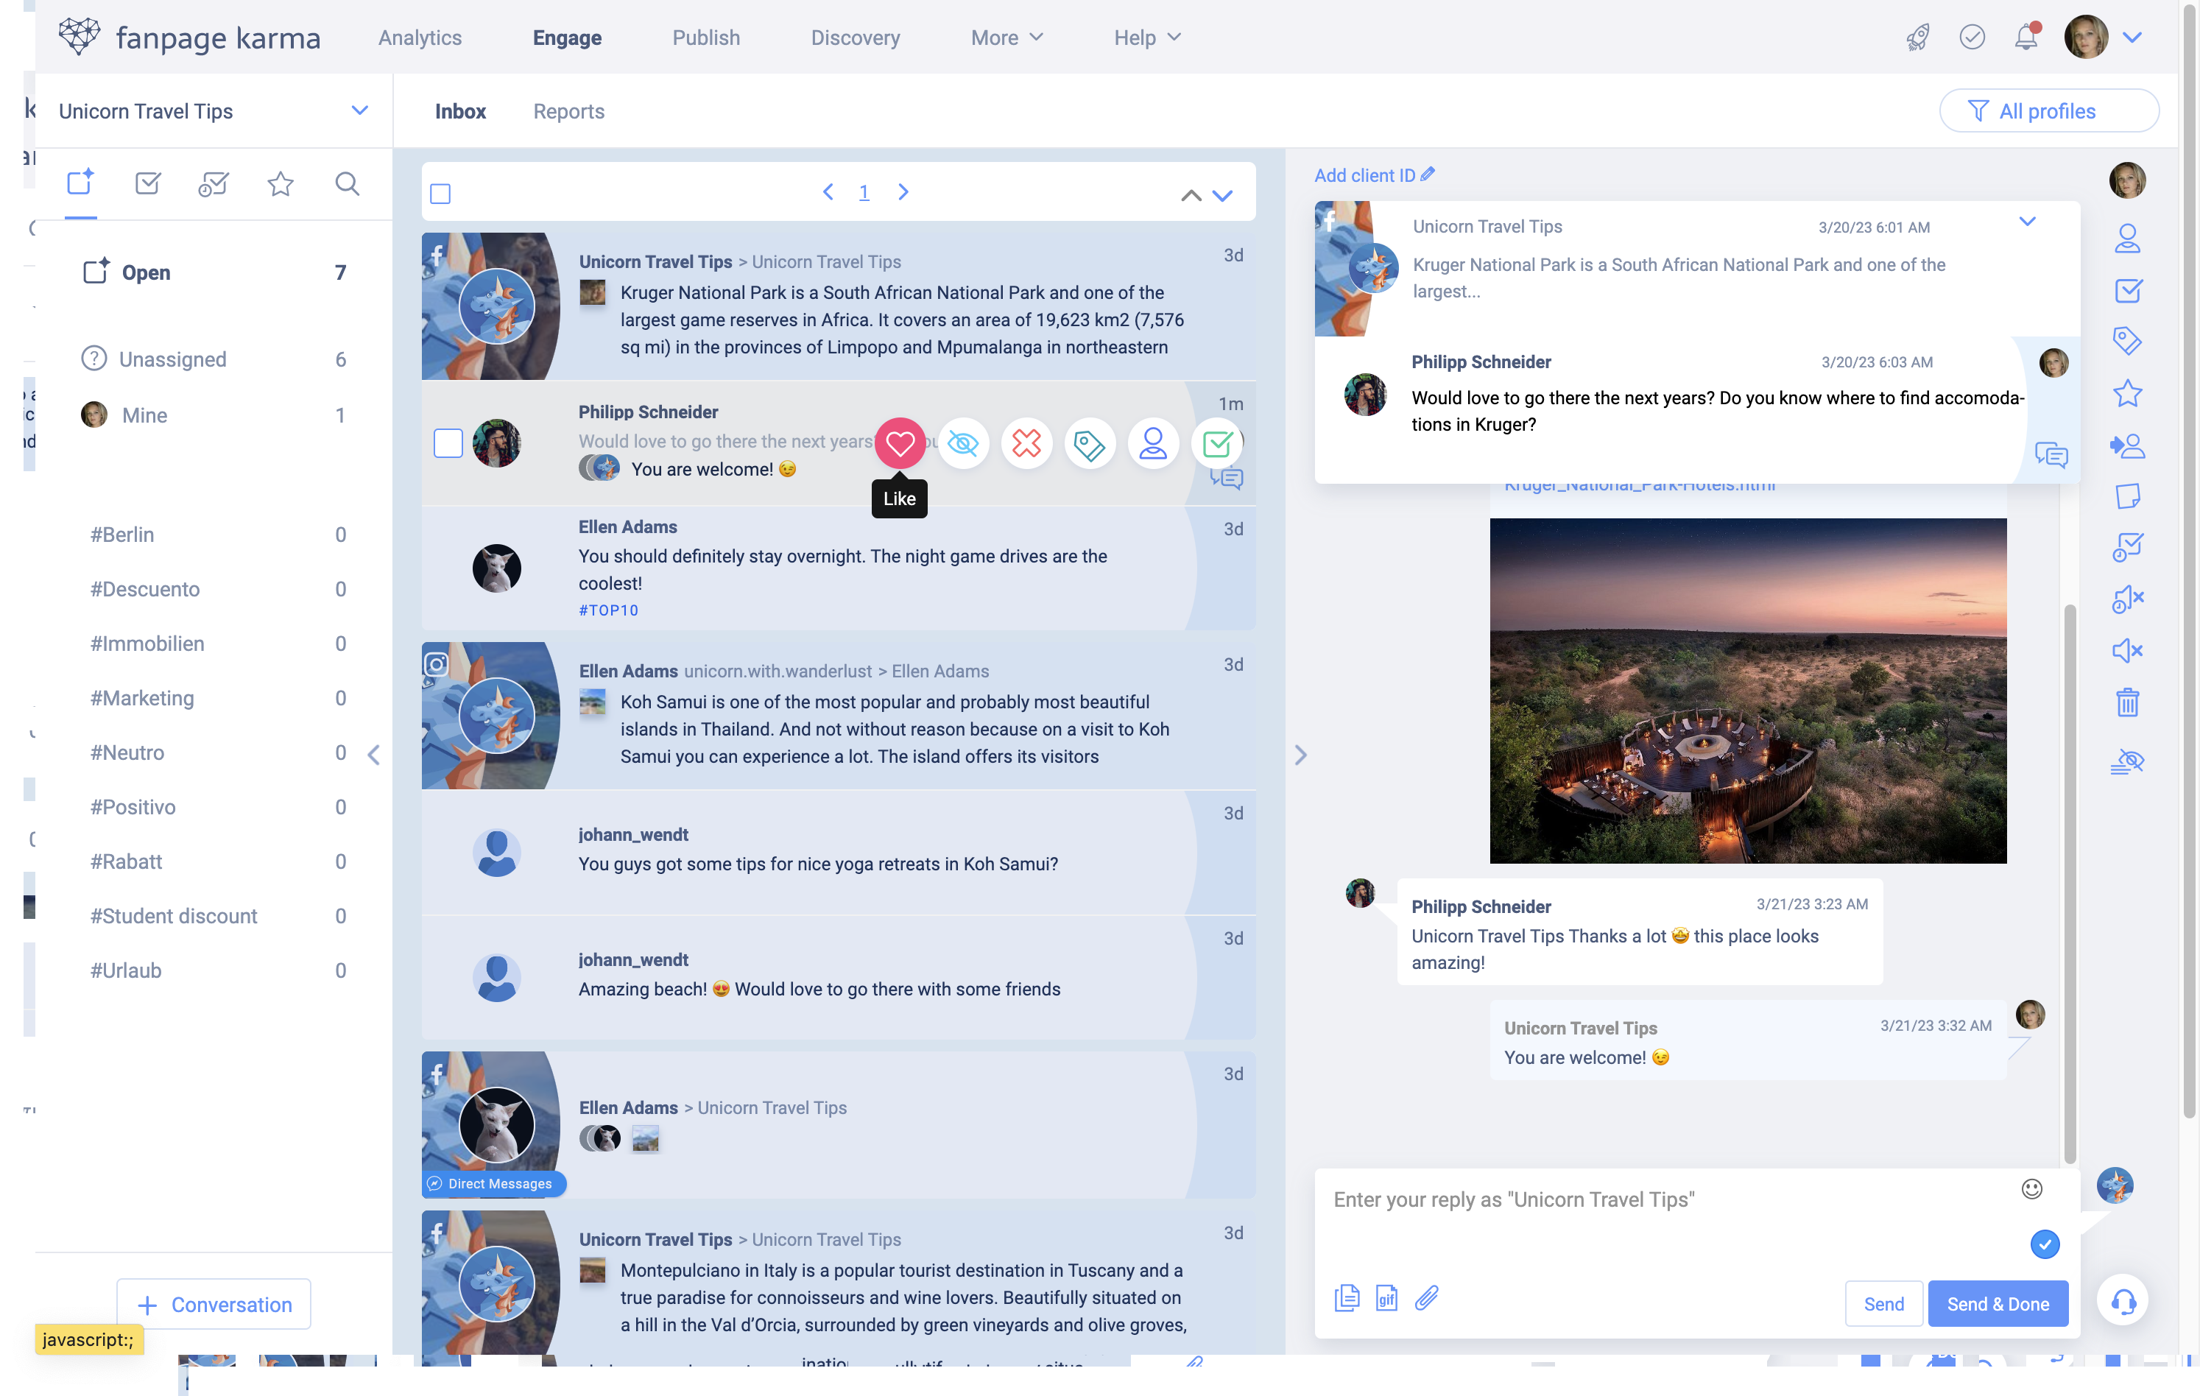Start a new Conversation
2200x1396 pixels.
point(214,1304)
